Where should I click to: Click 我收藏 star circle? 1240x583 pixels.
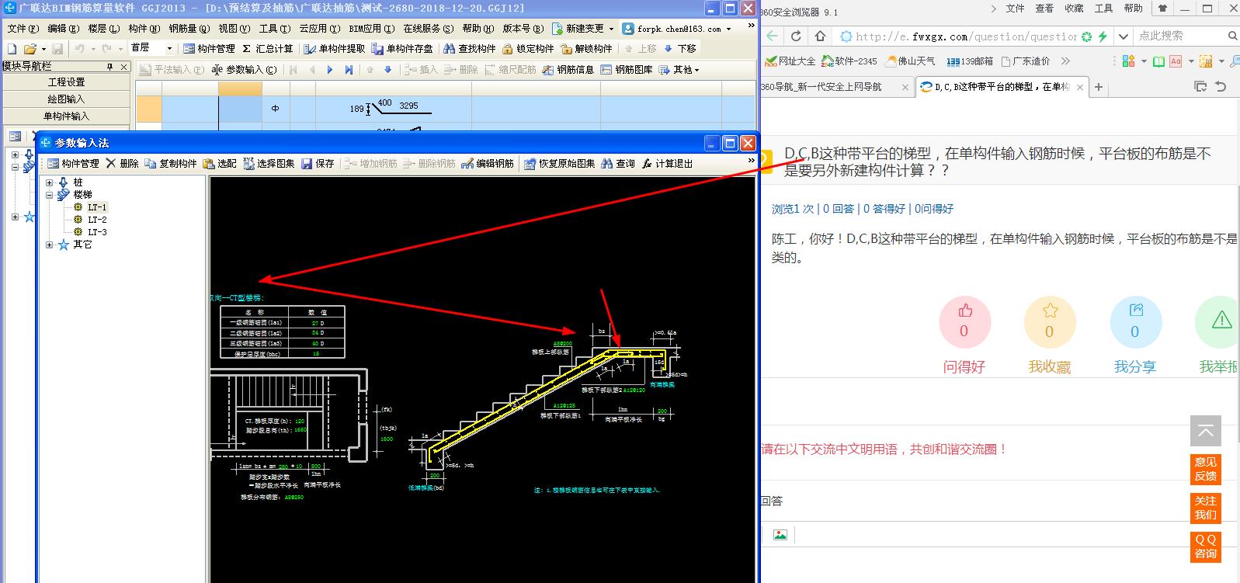[1050, 321]
